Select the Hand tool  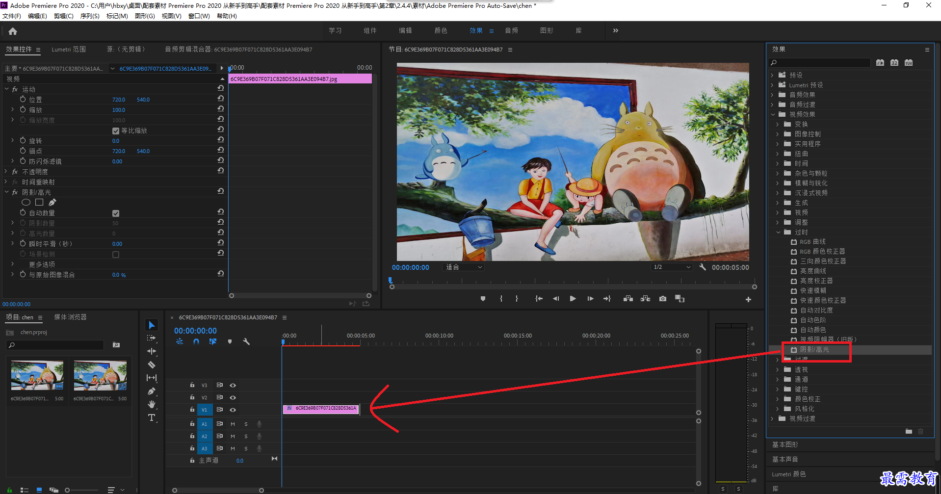coord(152,404)
